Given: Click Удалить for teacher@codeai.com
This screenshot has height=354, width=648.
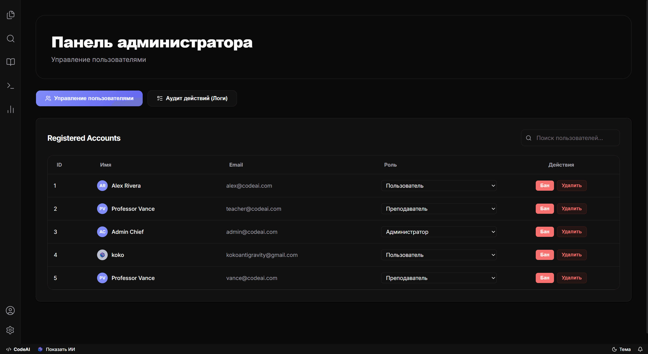Looking at the screenshot, I should pos(571,209).
